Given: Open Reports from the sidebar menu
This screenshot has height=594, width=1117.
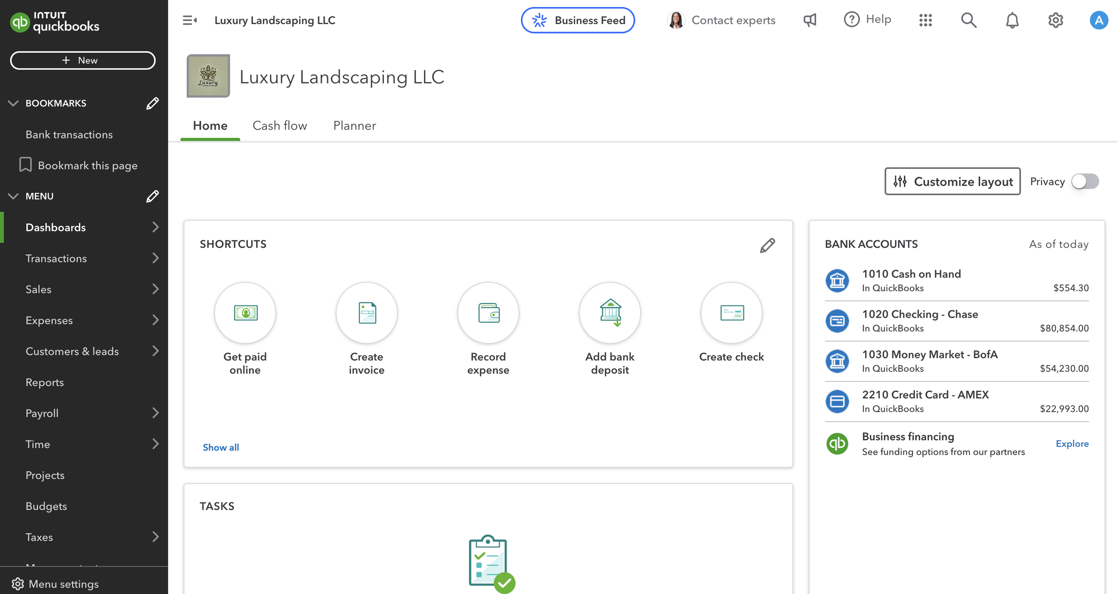Looking at the screenshot, I should point(45,382).
